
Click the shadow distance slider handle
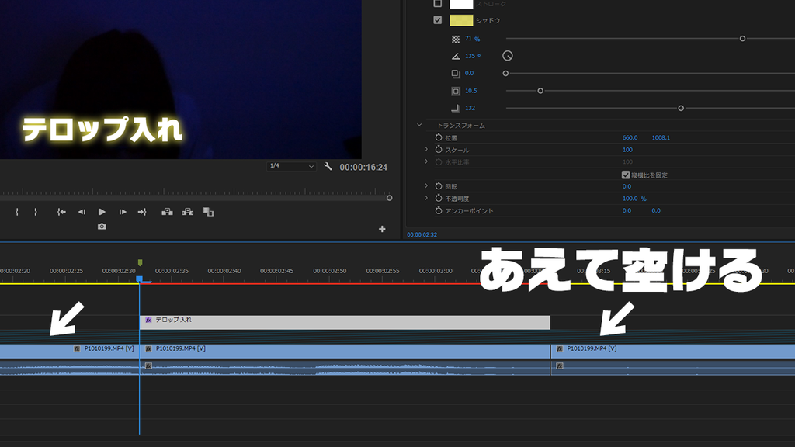(505, 74)
